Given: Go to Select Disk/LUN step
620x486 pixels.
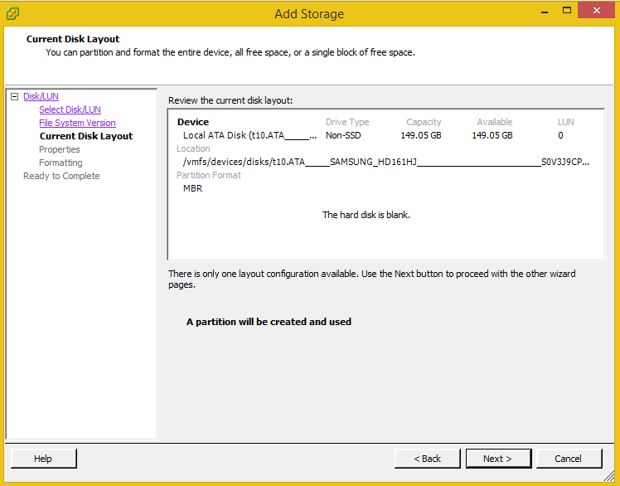Looking at the screenshot, I should [x=70, y=109].
